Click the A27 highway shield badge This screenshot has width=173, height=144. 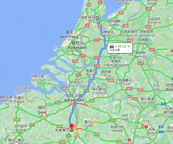click(97, 66)
